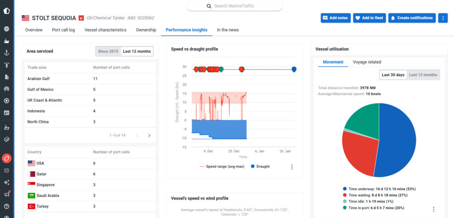Open the crane loading ship icon in sidebar
This screenshot has width=454, height=218.
6,127
